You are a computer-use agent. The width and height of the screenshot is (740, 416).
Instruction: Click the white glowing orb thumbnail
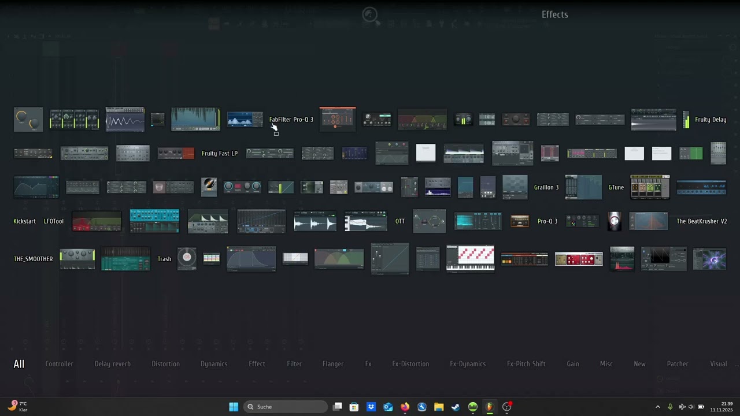(x=615, y=221)
